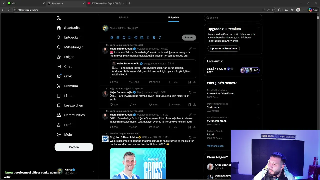Open Lesezeichen in the X sidebar

coord(70,105)
